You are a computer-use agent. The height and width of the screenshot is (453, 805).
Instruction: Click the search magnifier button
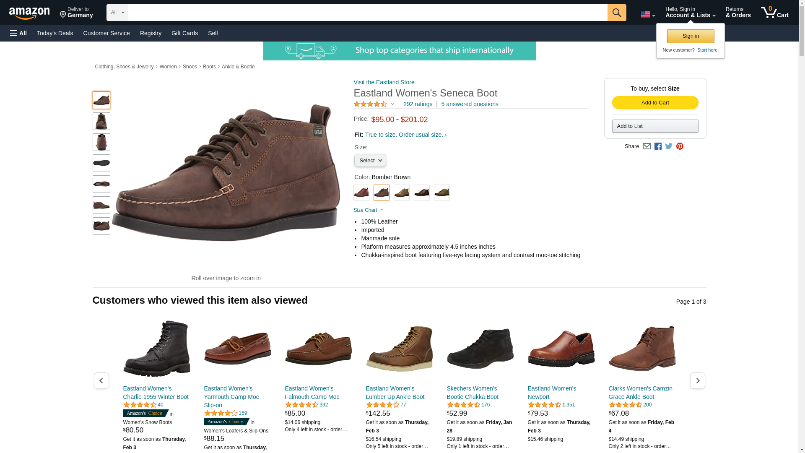point(616,13)
